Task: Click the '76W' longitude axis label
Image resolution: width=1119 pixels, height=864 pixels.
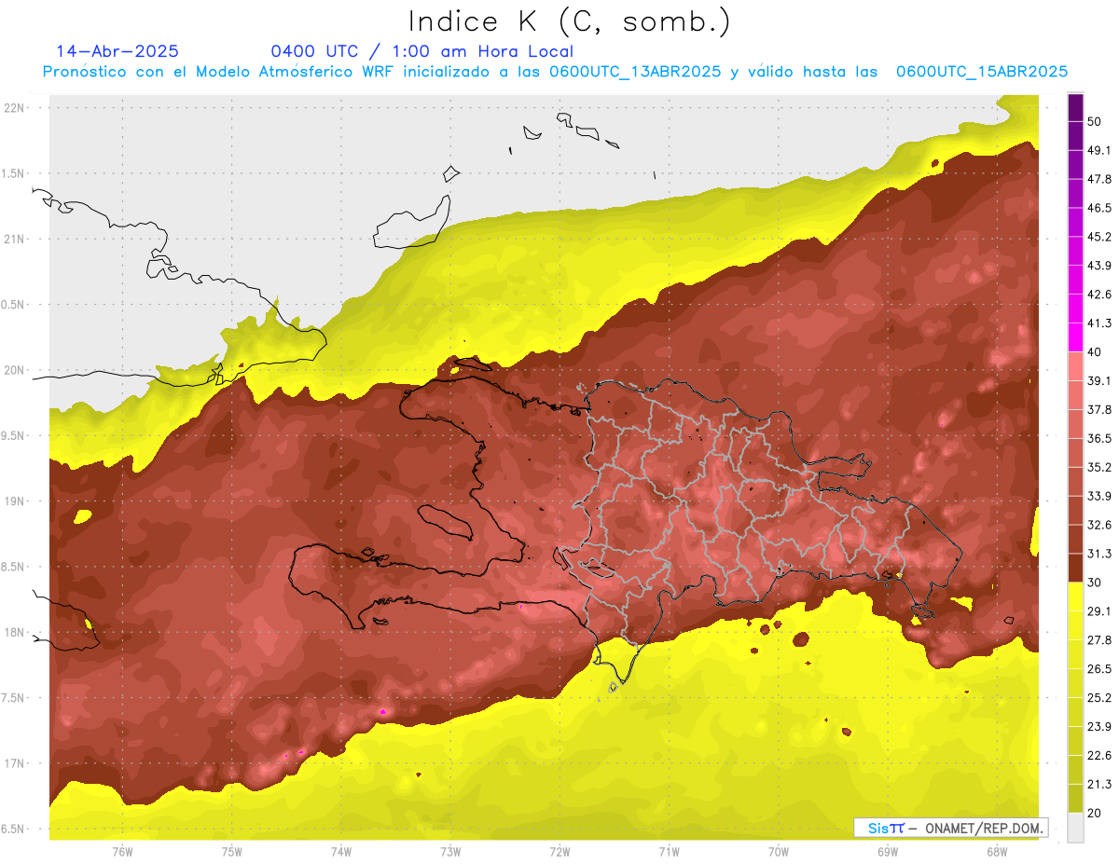Action: tap(122, 851)
